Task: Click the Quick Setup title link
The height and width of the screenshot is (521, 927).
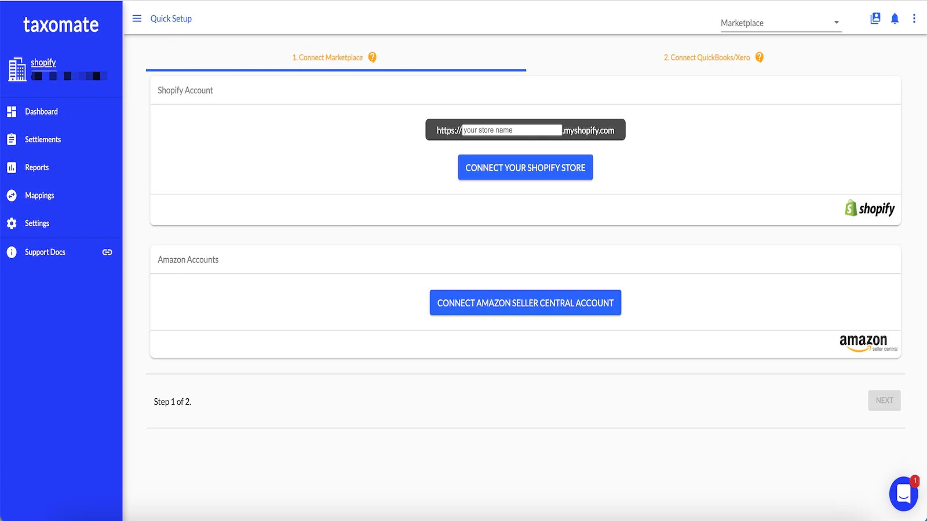Action: click(171, 19)
